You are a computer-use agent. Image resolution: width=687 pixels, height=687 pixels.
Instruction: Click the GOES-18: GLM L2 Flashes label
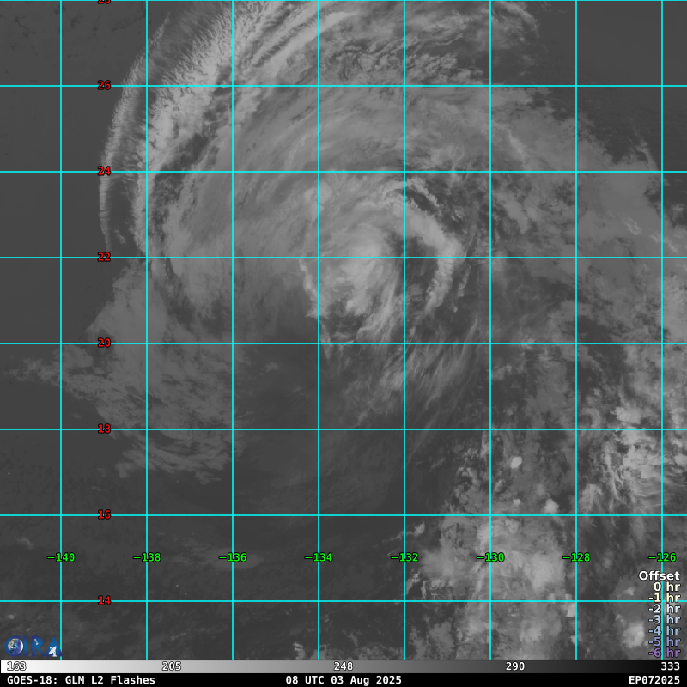[81, 680]
